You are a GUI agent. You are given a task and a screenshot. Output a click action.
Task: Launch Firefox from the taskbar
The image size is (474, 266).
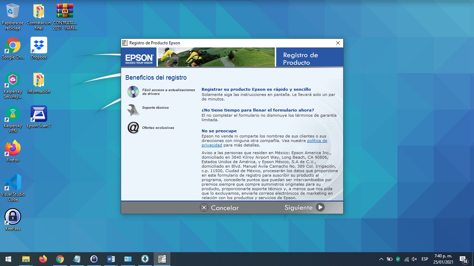tap(43, 259)
